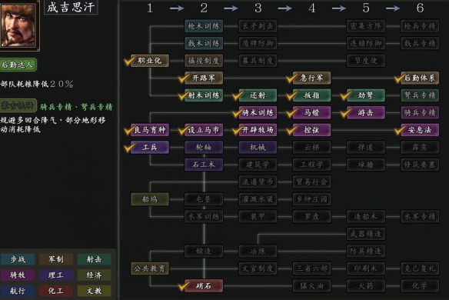Select the 急行军 tech node
The height and width of the screenshot is (300, 449).
tap(311, 78)
